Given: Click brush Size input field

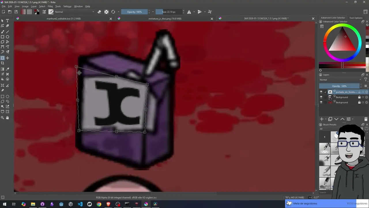Looking at the screenshot, I should click(x=169, y=12).
